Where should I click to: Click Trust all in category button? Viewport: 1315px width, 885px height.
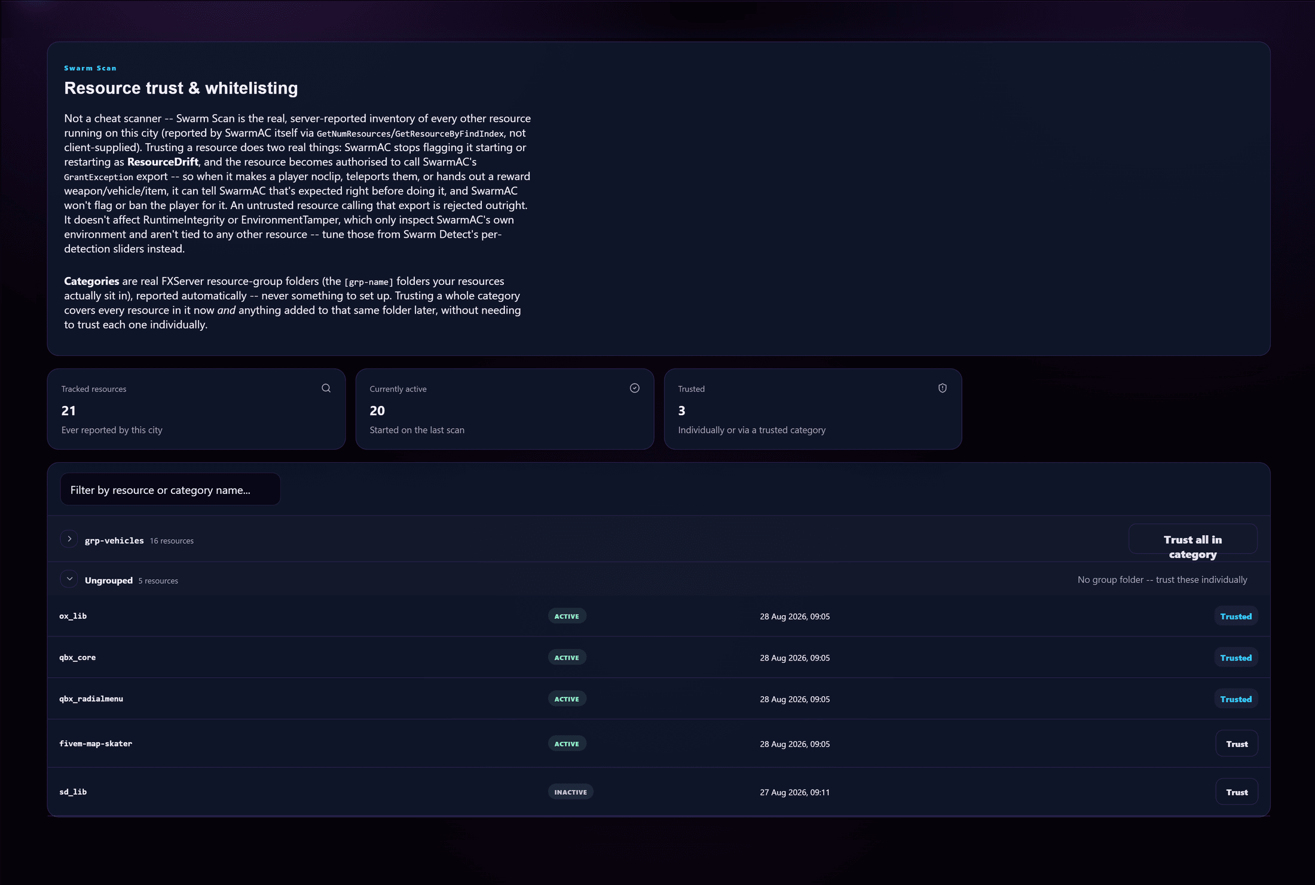point(1192,539)
